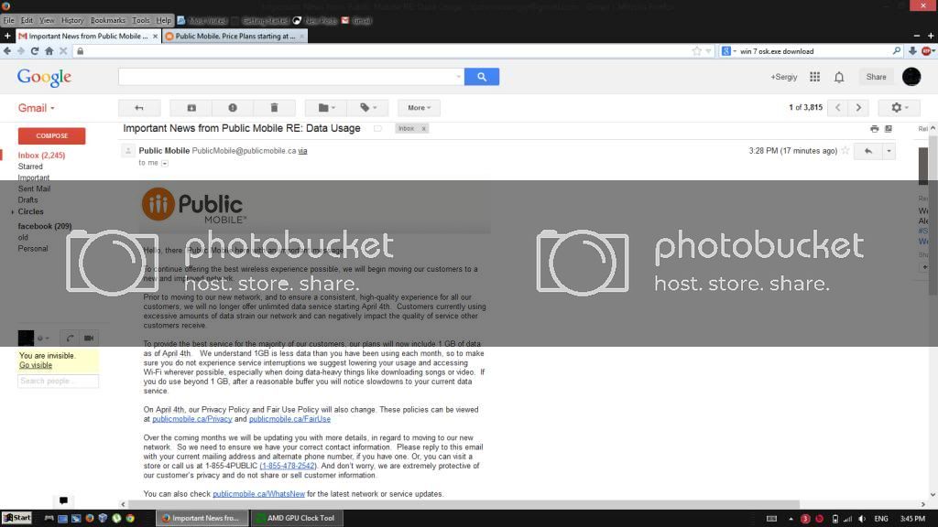The height and width of the screenshot is (527, 938).
Task: Open the Edit menu
Action: (x=27, y=20)
